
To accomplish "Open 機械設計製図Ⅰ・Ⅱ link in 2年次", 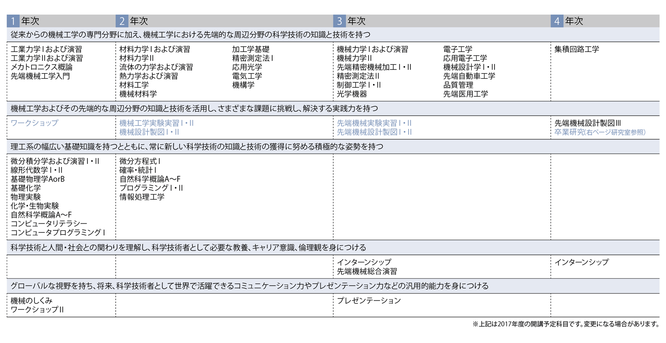I will 149,132.
